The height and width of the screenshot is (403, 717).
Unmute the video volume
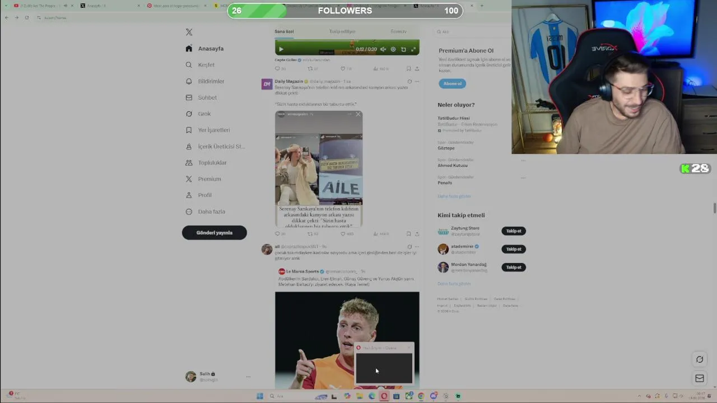pos(383,49)
